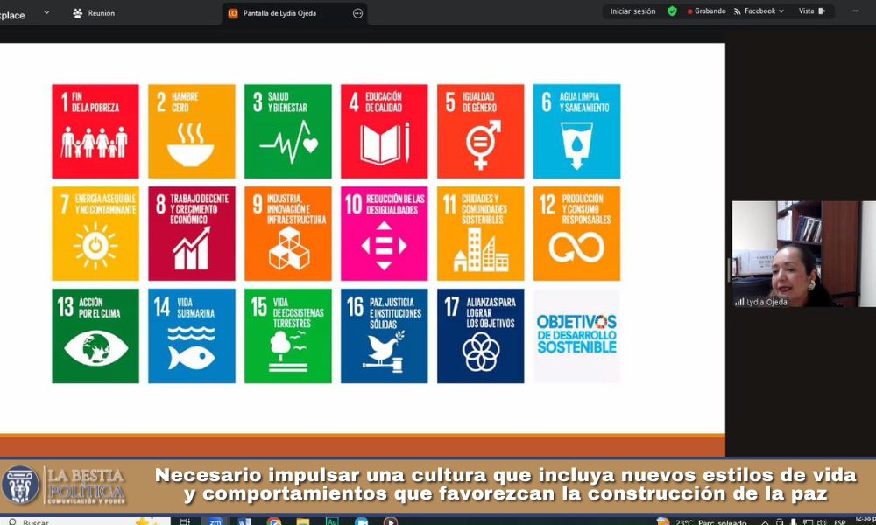The image size is (876, 525).
Task: Select the 12 Producción y consumo responsables tile
Action: tap(576, 234)
